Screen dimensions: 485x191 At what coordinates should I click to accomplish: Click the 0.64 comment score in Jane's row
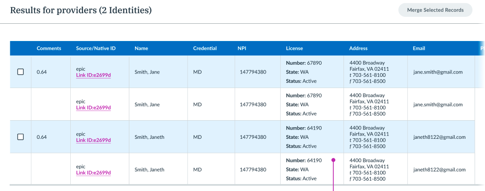point(42,72)
